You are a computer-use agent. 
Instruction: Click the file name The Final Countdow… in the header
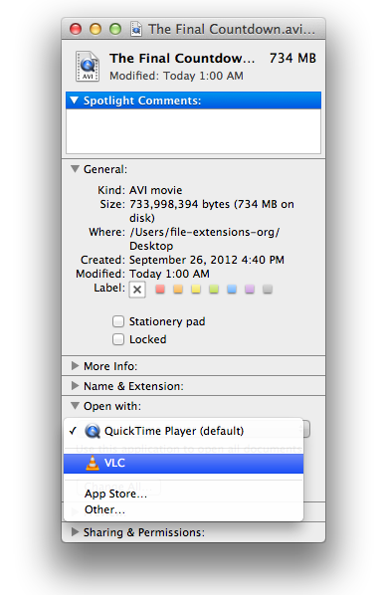point(182,58)
